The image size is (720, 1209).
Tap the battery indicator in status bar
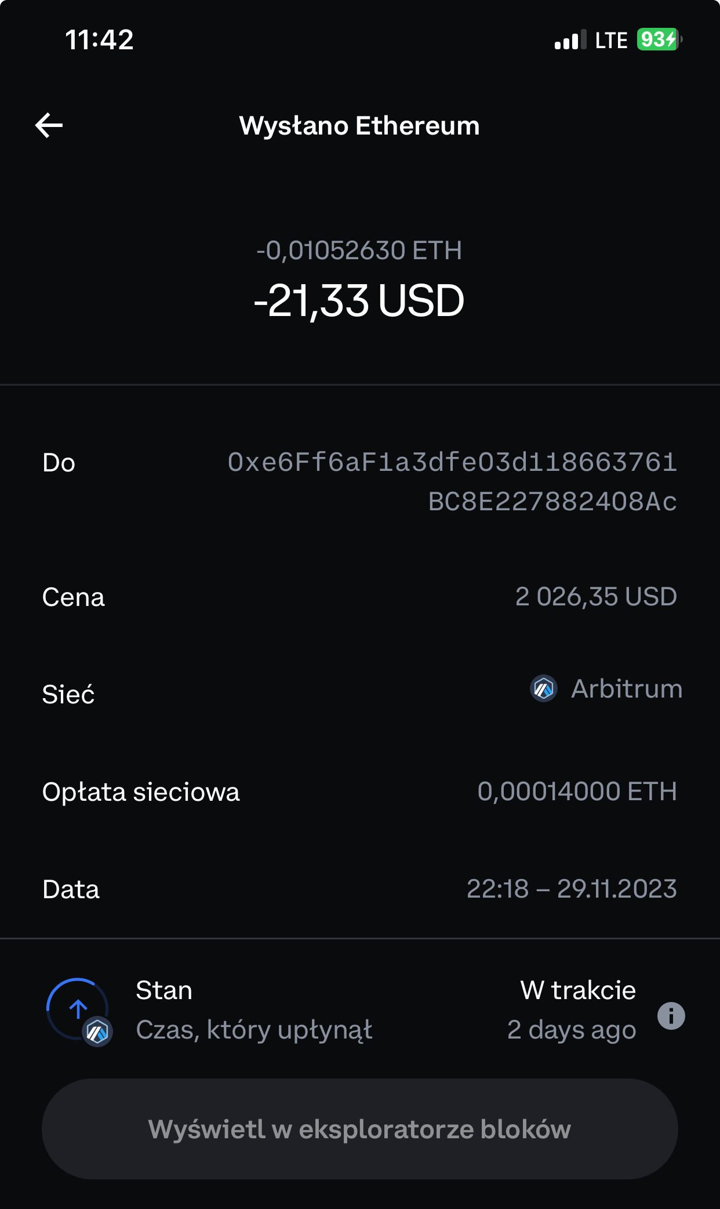tap(659, 40)
